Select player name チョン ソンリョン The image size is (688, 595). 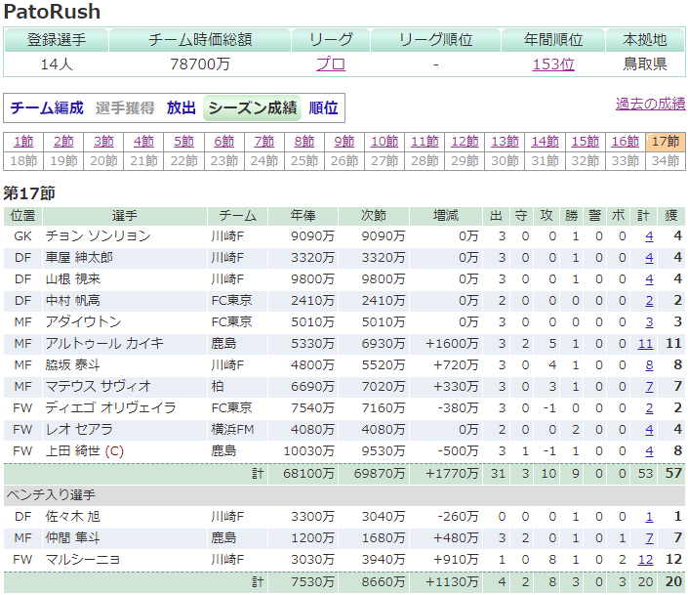coord(99,236)
